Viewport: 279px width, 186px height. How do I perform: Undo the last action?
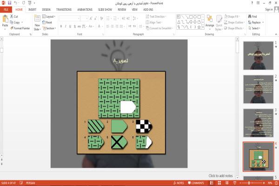[16, 3]
